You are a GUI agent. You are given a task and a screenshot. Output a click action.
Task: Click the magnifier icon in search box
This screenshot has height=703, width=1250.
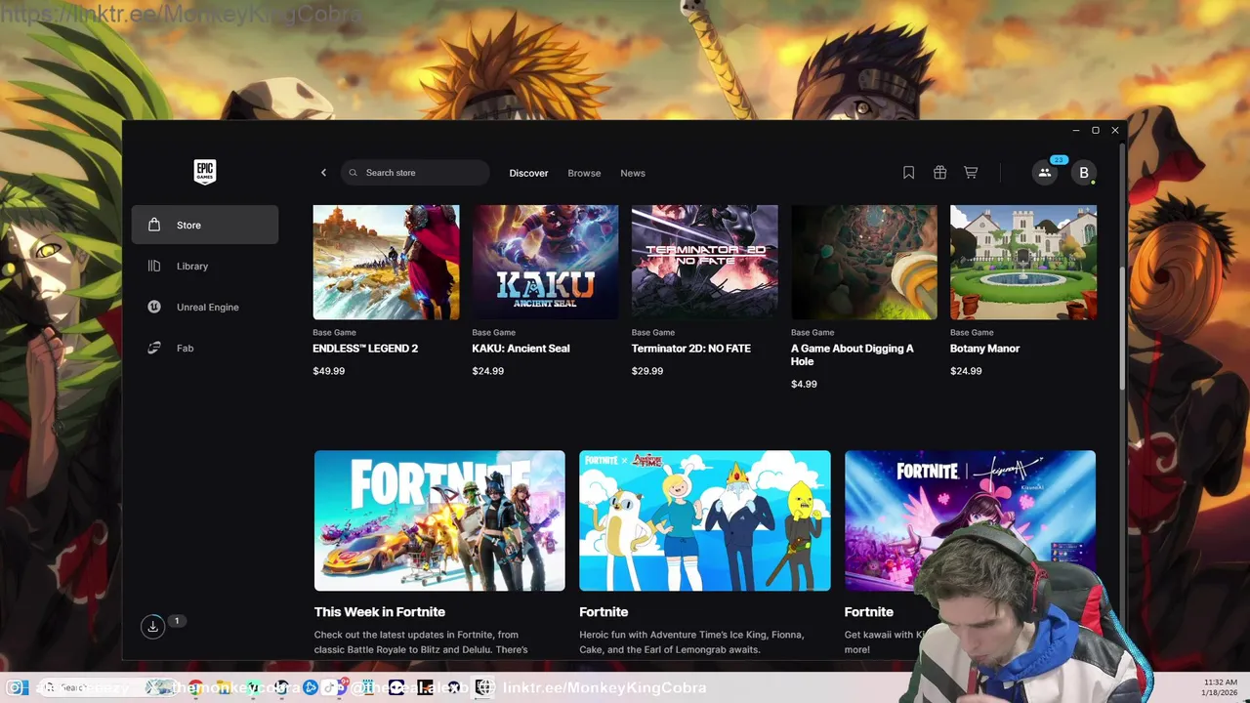point(354,173)
